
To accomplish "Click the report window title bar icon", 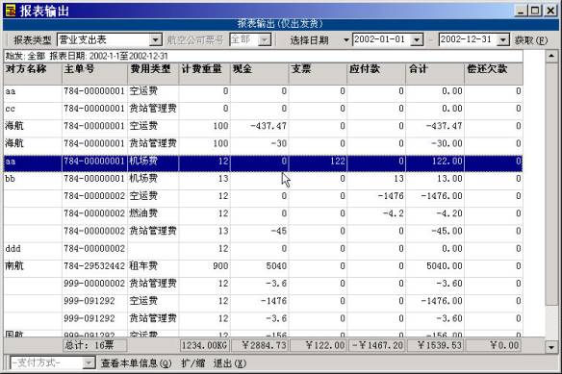I will [x=11, y=12].
